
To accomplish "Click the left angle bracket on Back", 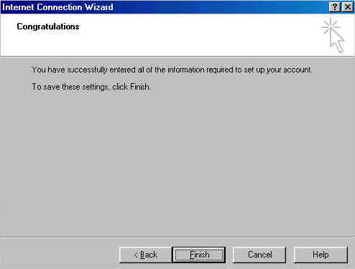I will click(x=136, y=255).
